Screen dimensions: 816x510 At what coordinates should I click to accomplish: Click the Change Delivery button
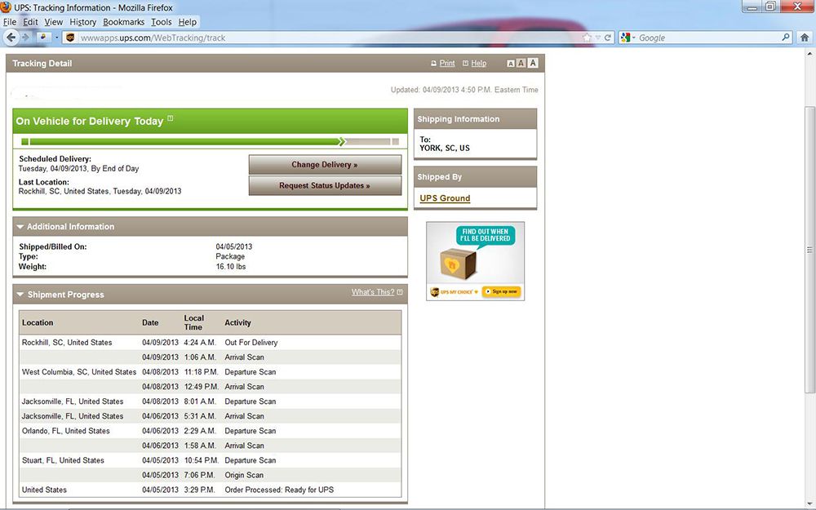tap(325, 165)
